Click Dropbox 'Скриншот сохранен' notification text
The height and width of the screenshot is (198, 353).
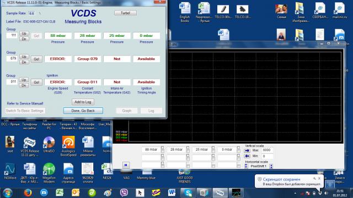[x=281, y=179]
